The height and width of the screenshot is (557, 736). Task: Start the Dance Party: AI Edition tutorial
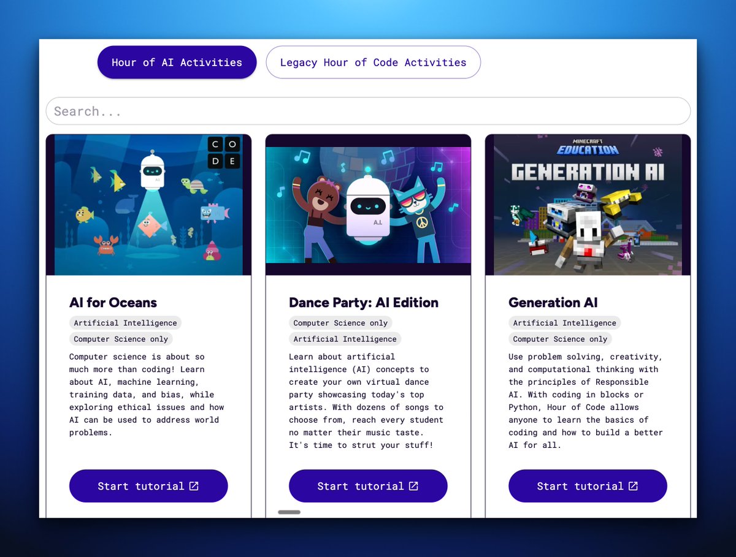click(368, 486)
